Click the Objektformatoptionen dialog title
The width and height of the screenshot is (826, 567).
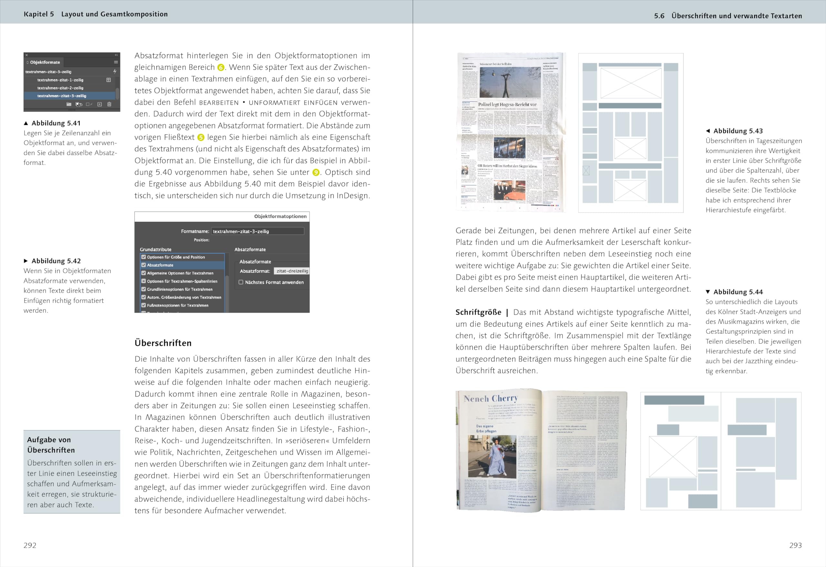280,216
